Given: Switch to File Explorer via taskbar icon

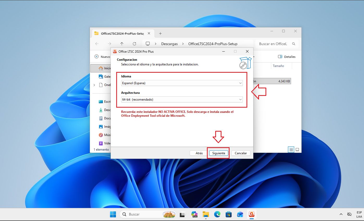Looking at the screenshot, I should pos(206,214).
